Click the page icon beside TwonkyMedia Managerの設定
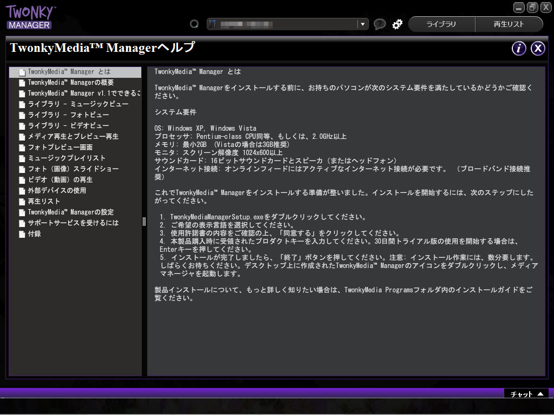 click(21, 212)
